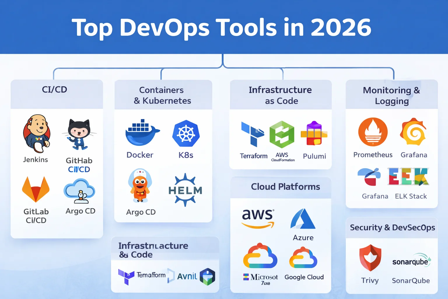Select the red Trivy shield logo
The image size is (448, 299).
tap(370, 258)
